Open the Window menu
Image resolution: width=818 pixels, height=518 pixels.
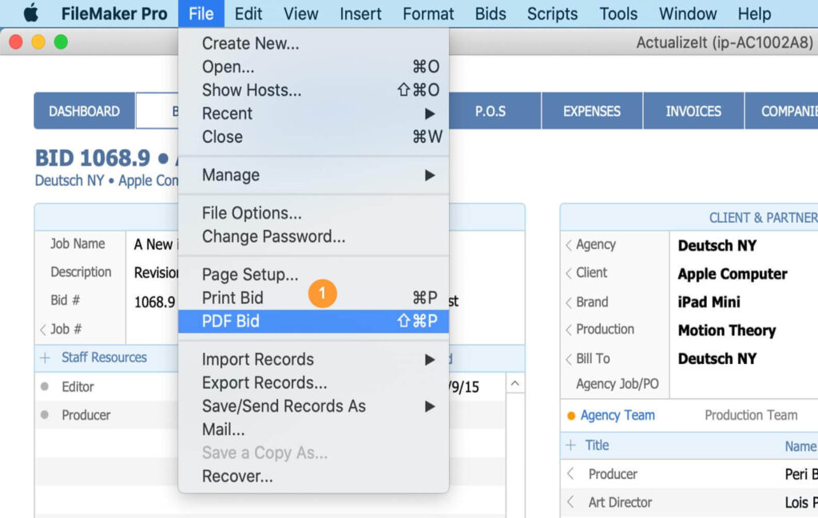pos(688,14)
